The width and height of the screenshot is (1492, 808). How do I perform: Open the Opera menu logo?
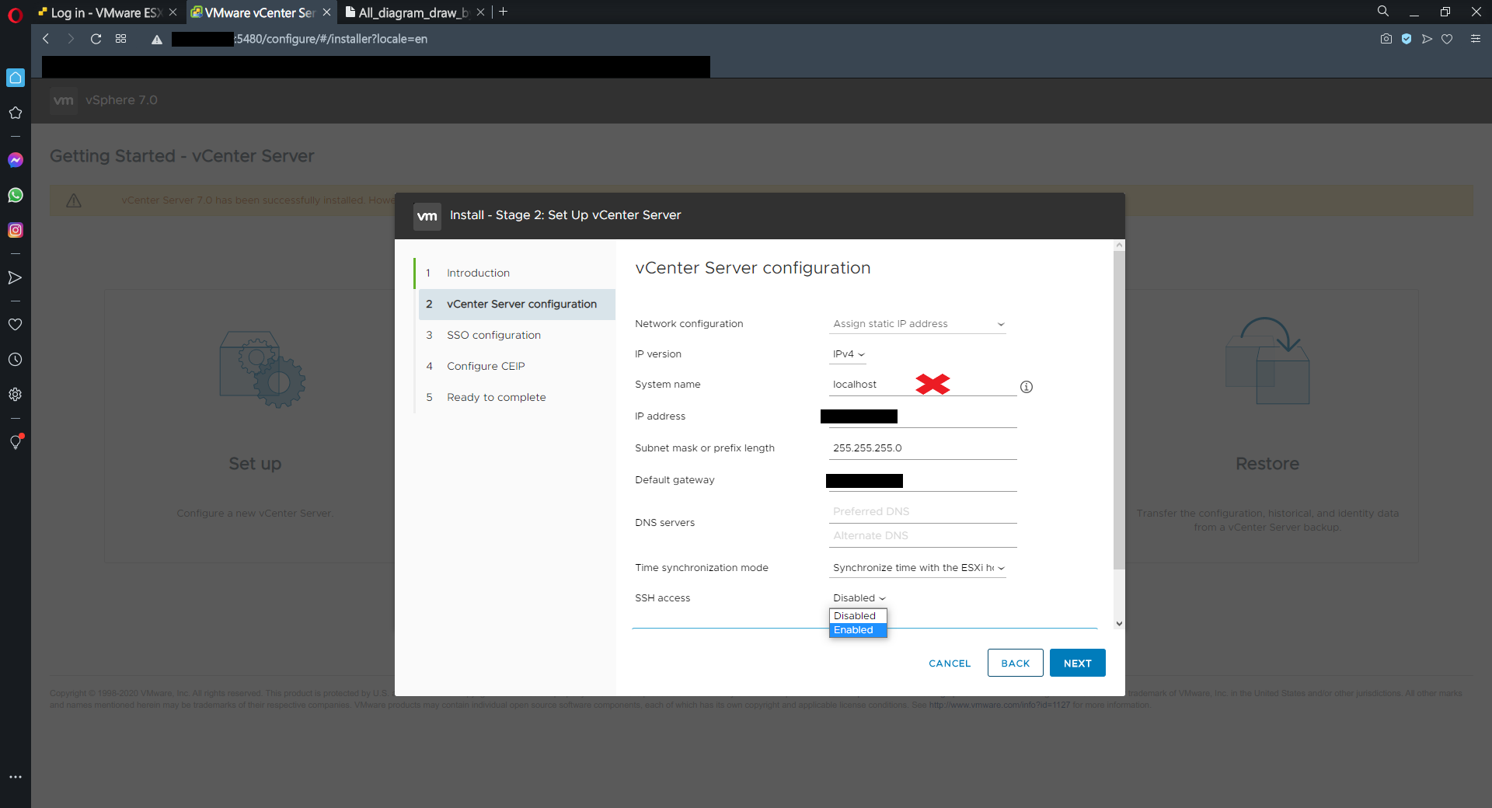tap(15, 14)
